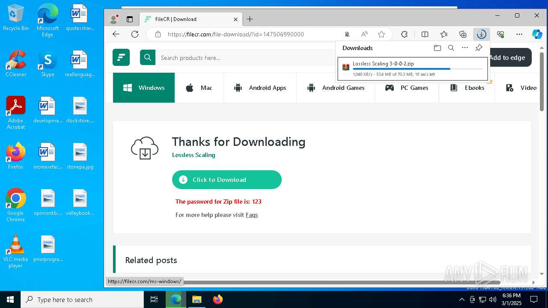This screenshot has width=548, height=308.
Task: Click the browser back arrow
Action: [116, 34]
